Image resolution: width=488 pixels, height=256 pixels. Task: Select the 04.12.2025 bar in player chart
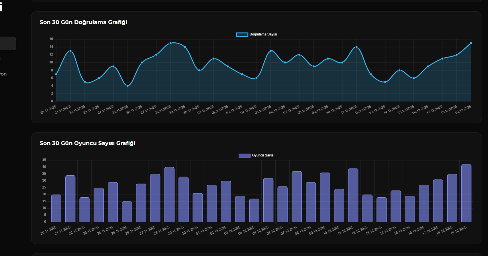click(x=254, y=210)
